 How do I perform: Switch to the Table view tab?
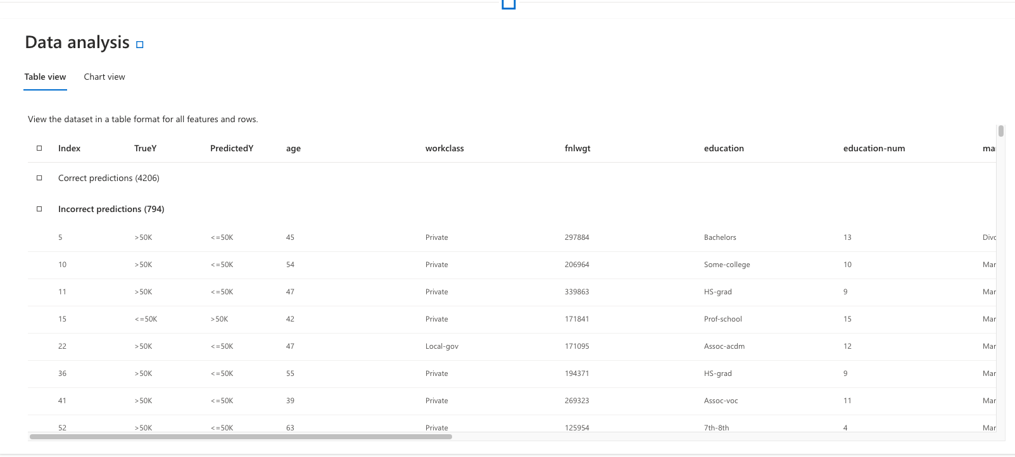tap(45, 77)
